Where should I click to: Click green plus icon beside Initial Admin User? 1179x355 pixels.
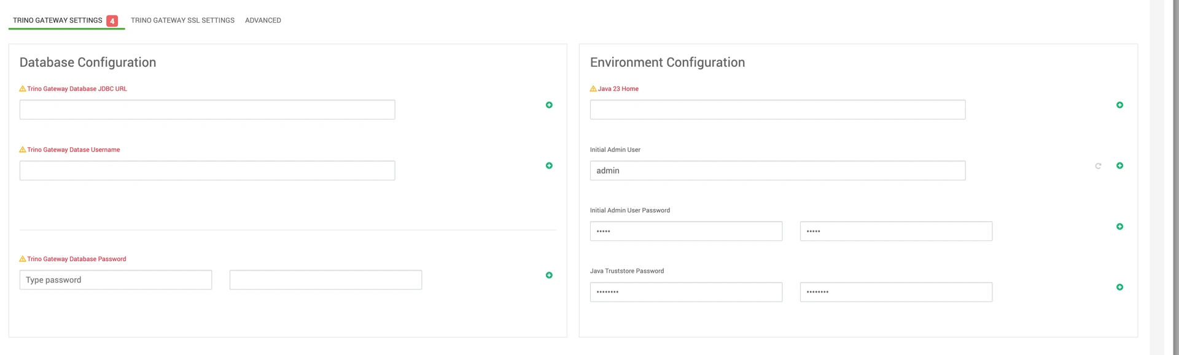coord(1119,166)
